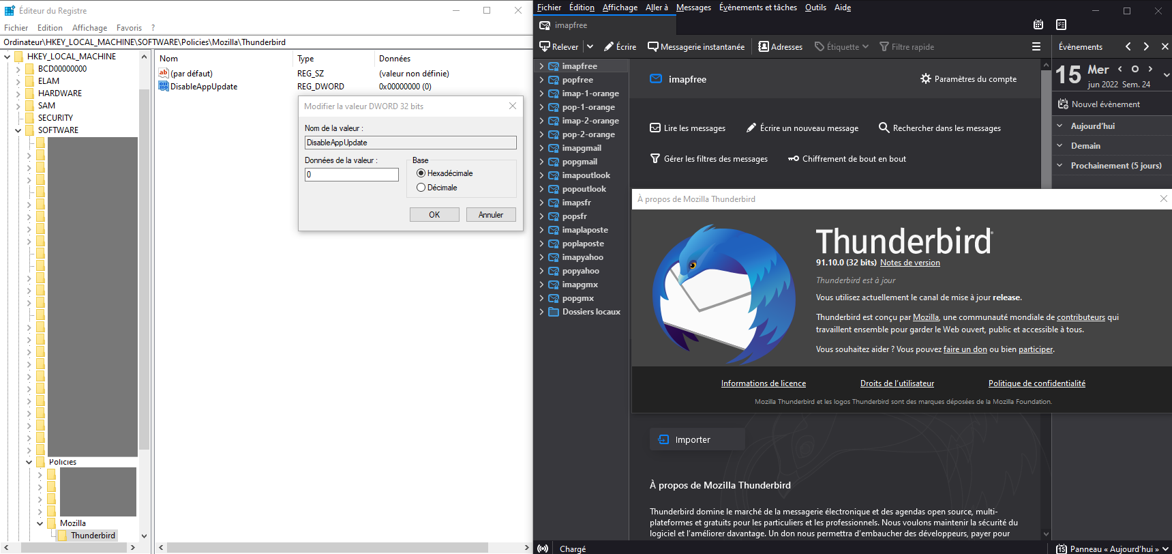Open Politique de confidentialité link
1172x554 pixels.
(1037, 383)
